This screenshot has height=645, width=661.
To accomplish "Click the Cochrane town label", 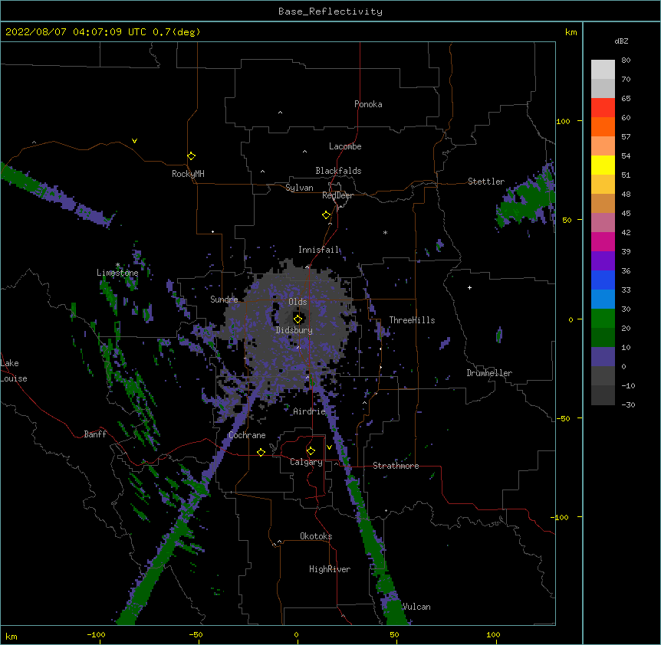I will pyautogui.click(x=247, y=435).
